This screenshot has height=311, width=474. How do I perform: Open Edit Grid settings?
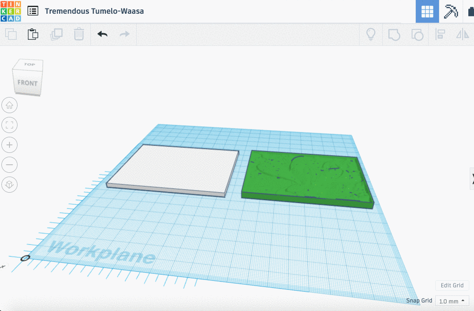pos(452,285)
